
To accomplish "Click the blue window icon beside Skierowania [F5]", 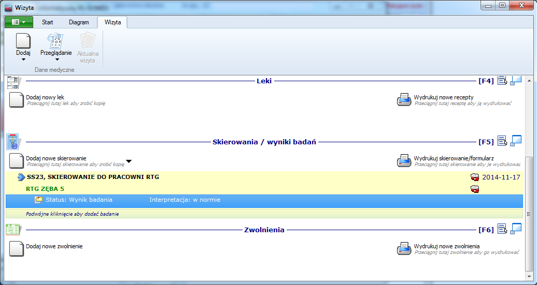I will pyautogui.click(x=516, y=141).
